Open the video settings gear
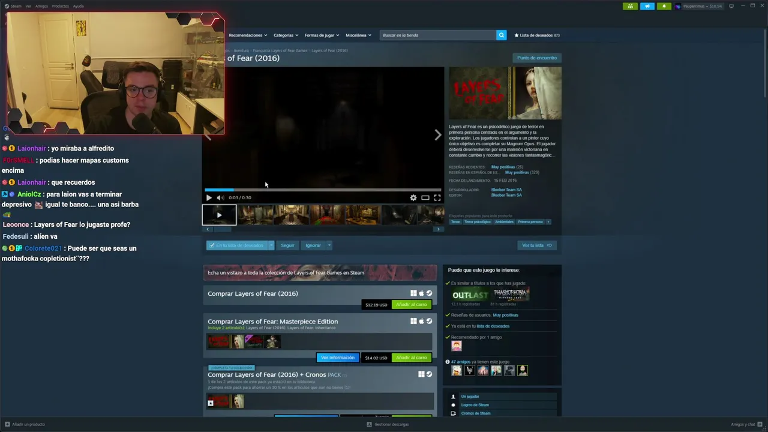 click(413, 197)
